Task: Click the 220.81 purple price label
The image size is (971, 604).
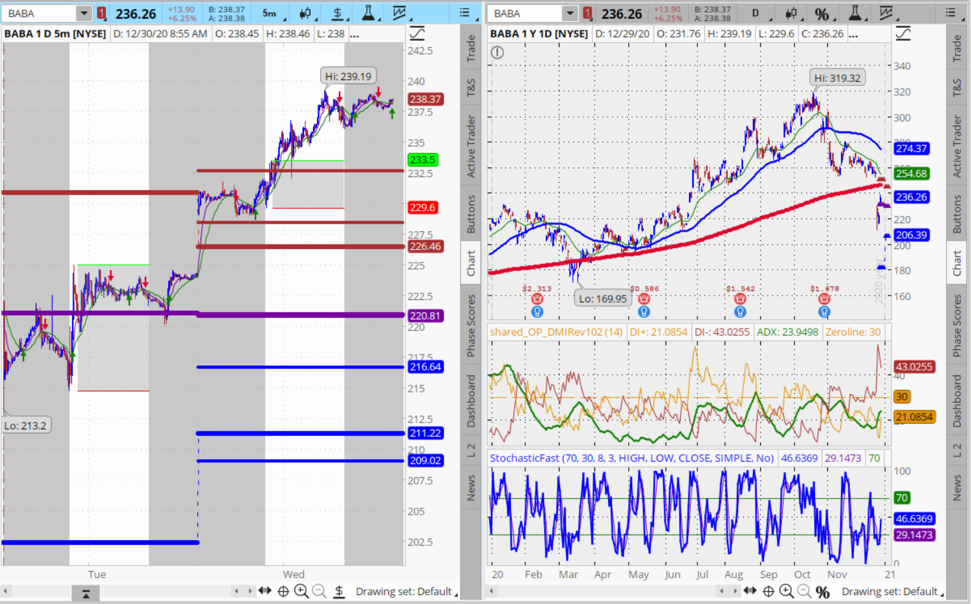Action: (425, 316)
